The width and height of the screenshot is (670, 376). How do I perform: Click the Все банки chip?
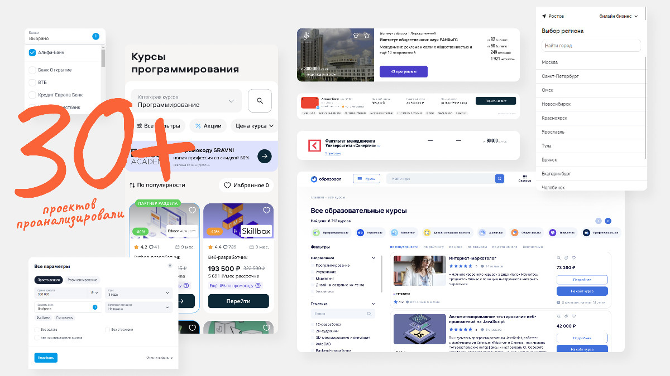click(43, 318)
